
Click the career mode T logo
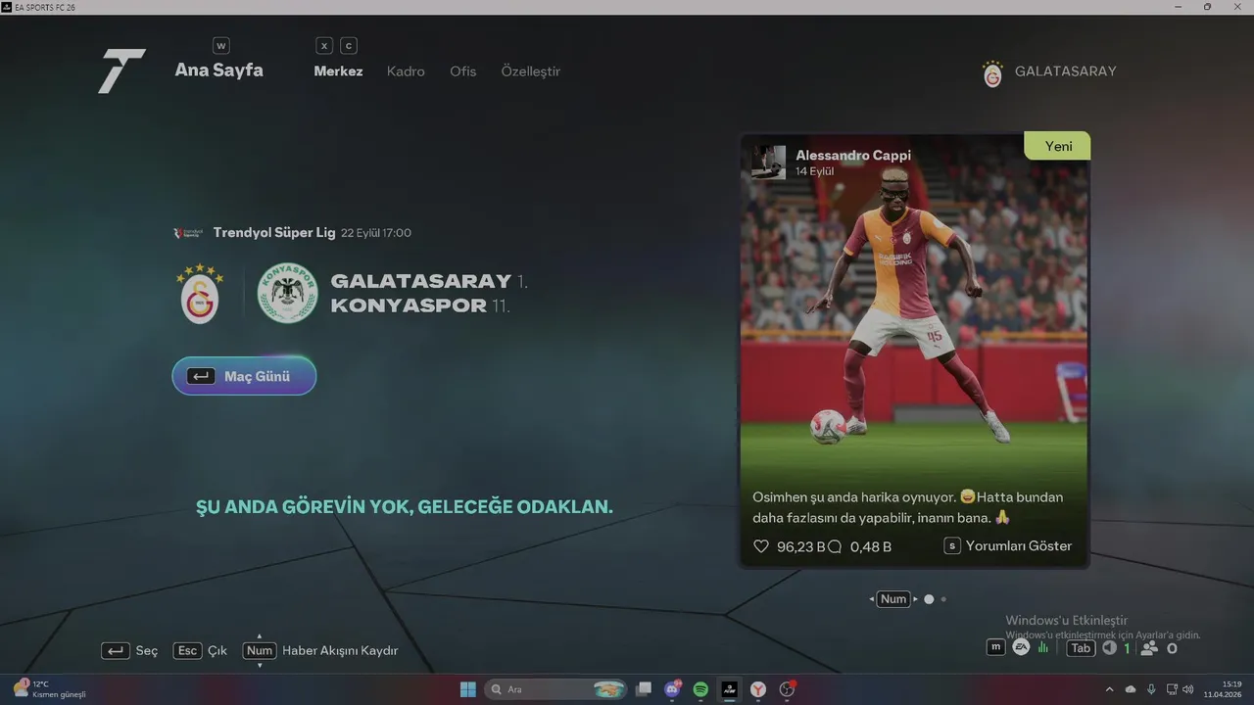coord(121,70)
